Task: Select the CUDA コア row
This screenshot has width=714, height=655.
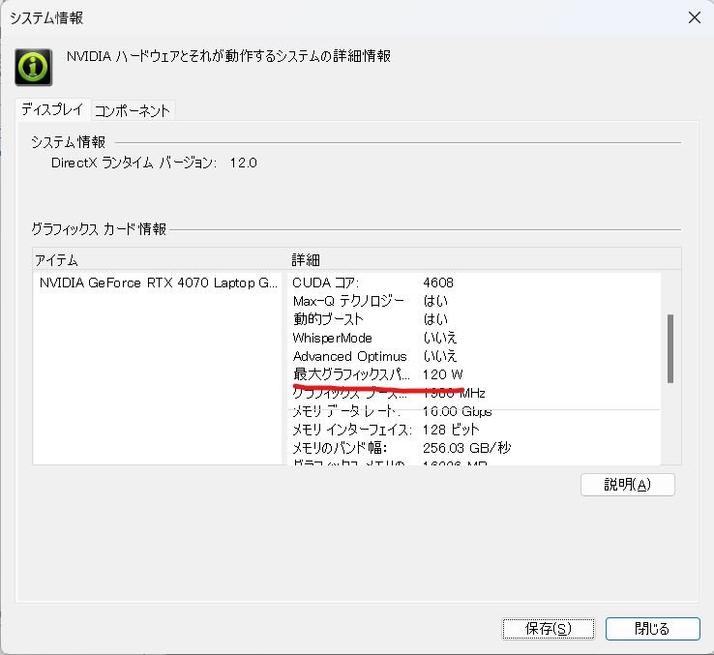Action: click(x=474, y=283)
